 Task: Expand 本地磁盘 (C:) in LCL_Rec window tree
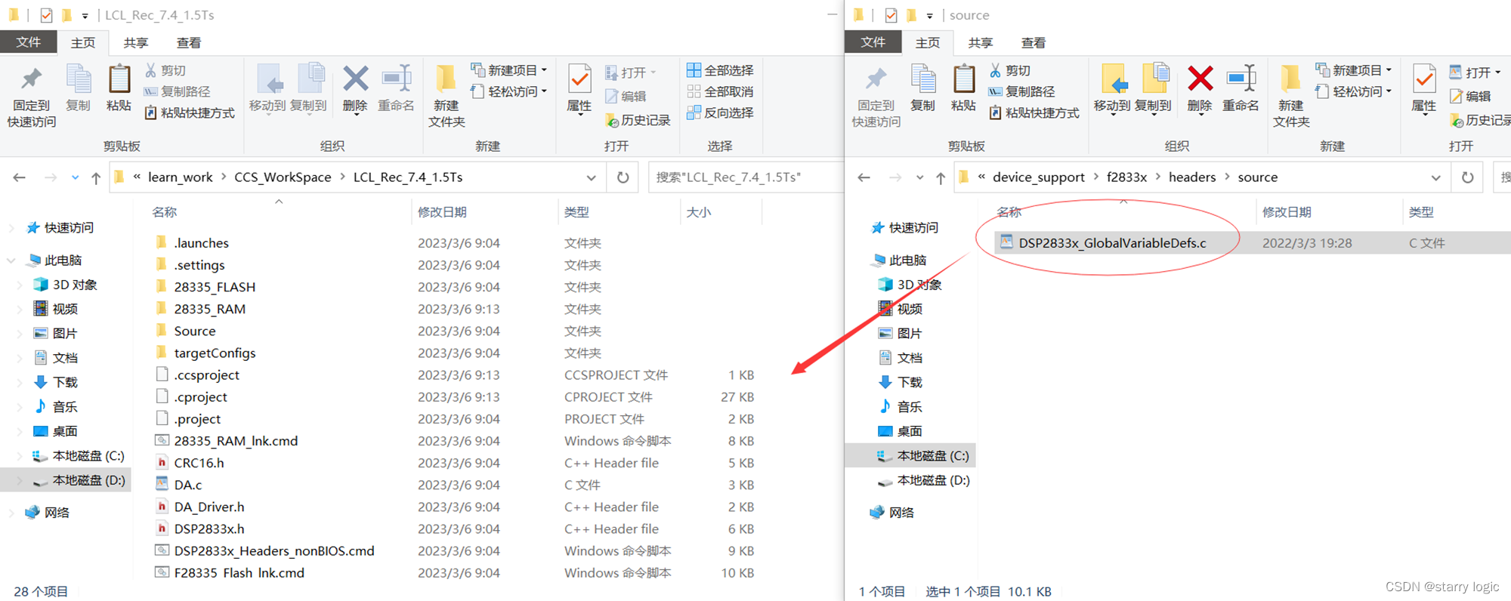coord(20,456)
